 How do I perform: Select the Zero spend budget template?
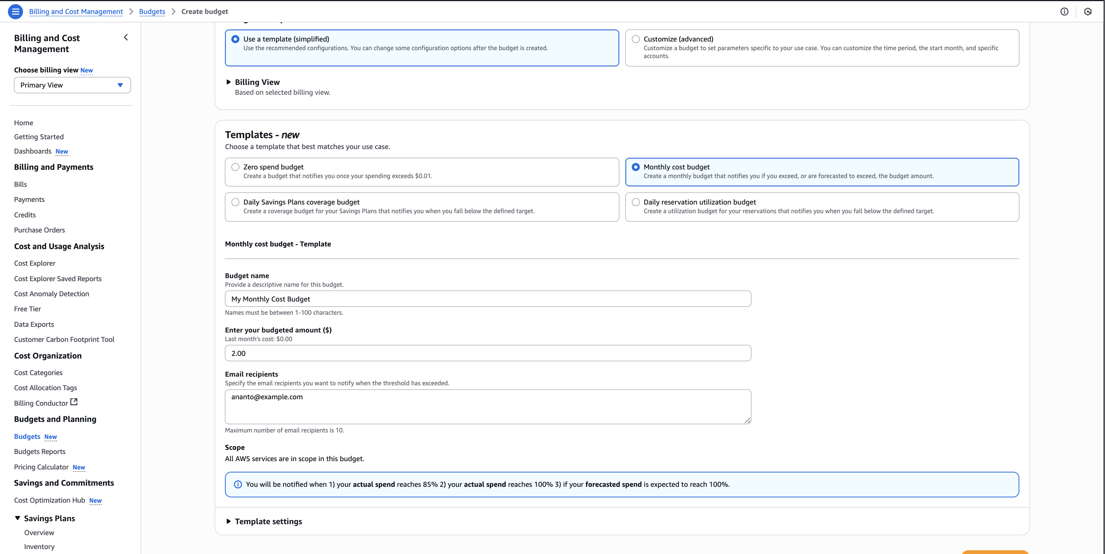point(235,167)
